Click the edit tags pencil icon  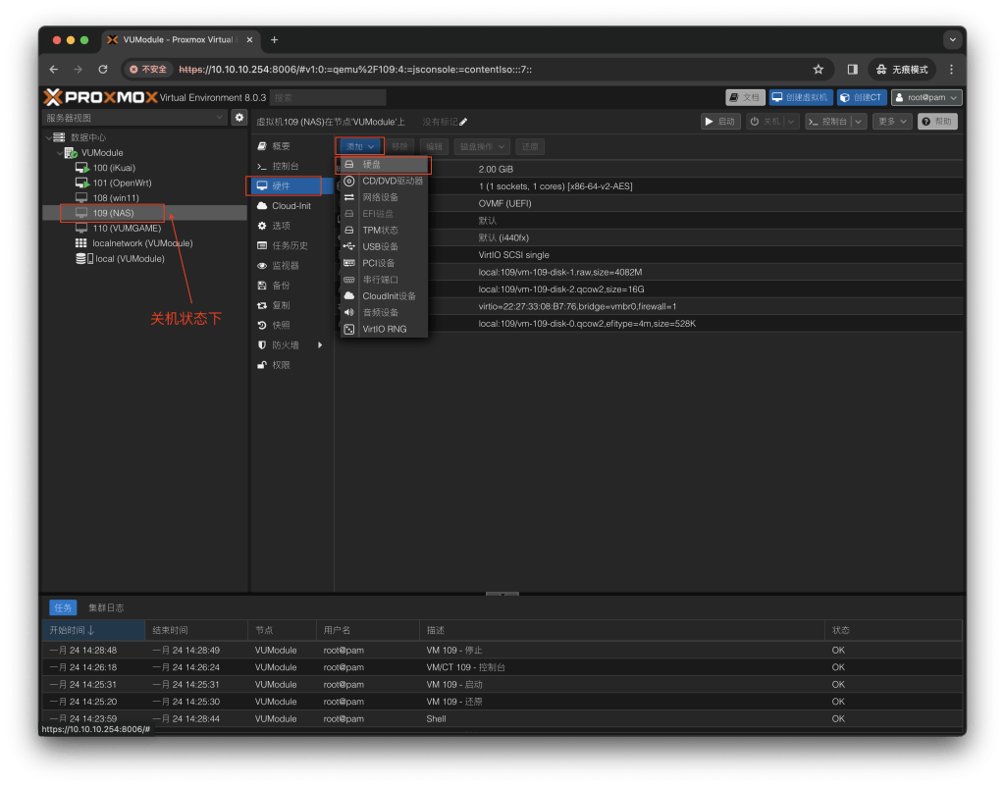tap(463, 122)
